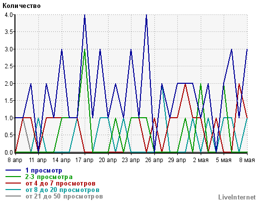The width and height of the screenshot is (259, 202).
Task: Click the '2 мая' x-axis date label
Action: point(201,160)
